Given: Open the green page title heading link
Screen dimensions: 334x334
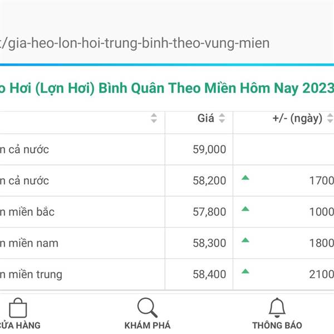Looking at the screenshot, I should click(x=167, y=88).
